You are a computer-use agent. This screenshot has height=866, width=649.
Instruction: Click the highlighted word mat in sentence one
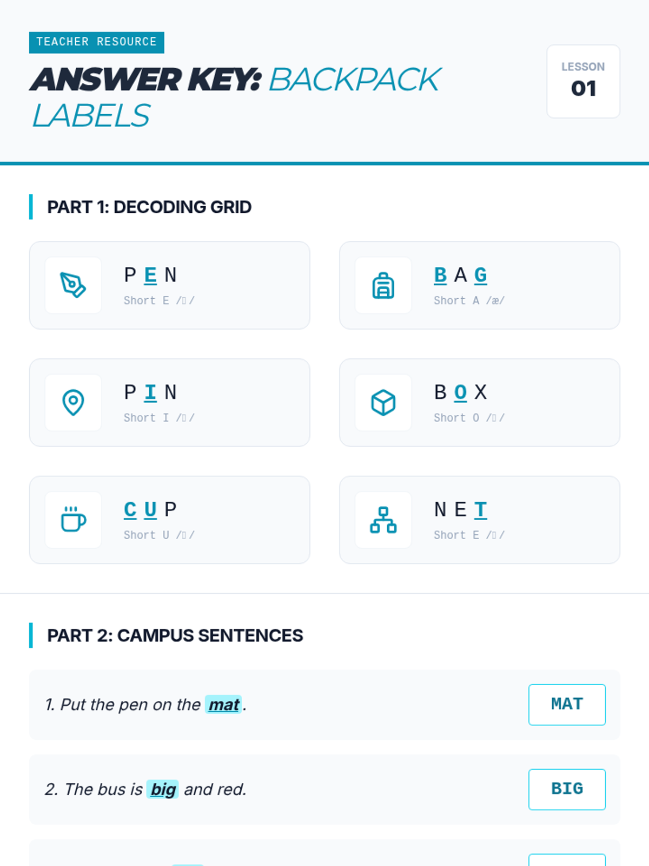(223, 705)
